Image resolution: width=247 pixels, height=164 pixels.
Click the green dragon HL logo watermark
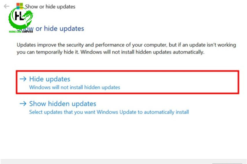(21, 19)
